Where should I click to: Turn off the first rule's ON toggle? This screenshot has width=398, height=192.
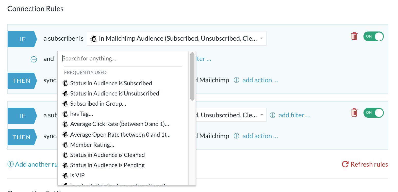tap(373, 36)
